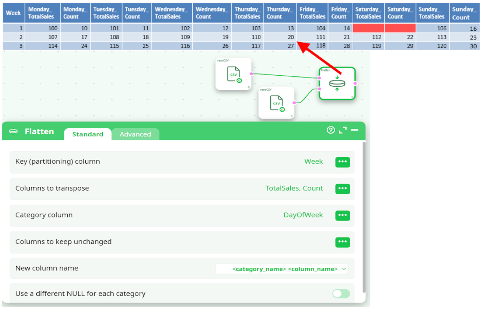The width and height of the screenshot is (489, 316).
Task: Expand the Flatten panel to fullscreen
Action: tap(342, 130)
